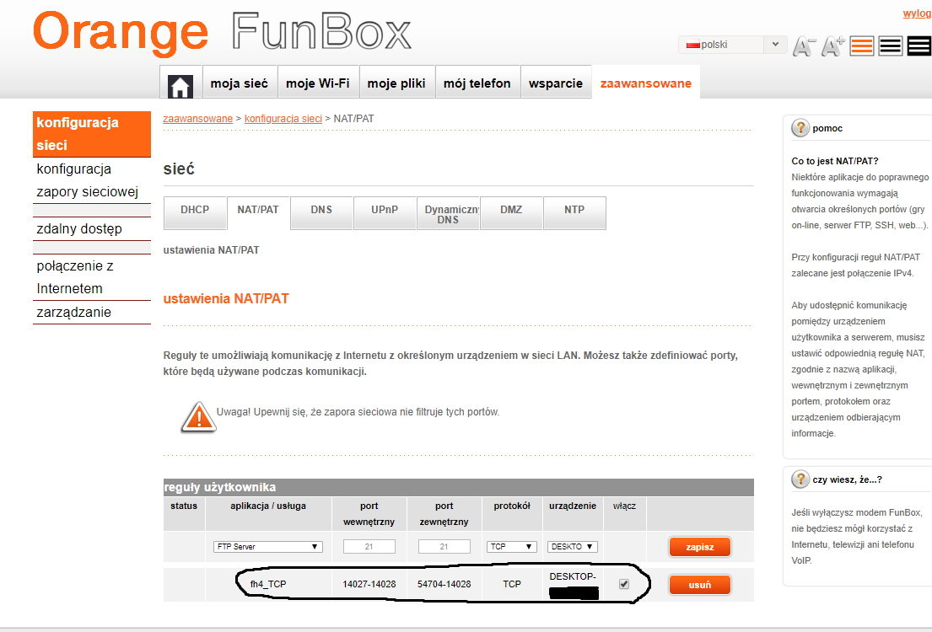Click the wyloguj link at top right
This screenshot has width=932, height=632.
pos(917,13)
